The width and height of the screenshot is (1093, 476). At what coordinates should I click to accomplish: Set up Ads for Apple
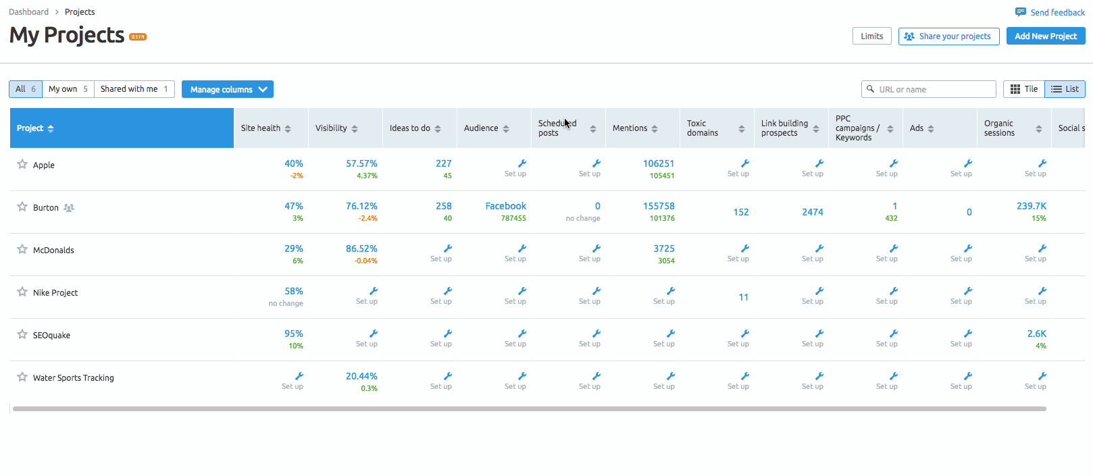961,168
